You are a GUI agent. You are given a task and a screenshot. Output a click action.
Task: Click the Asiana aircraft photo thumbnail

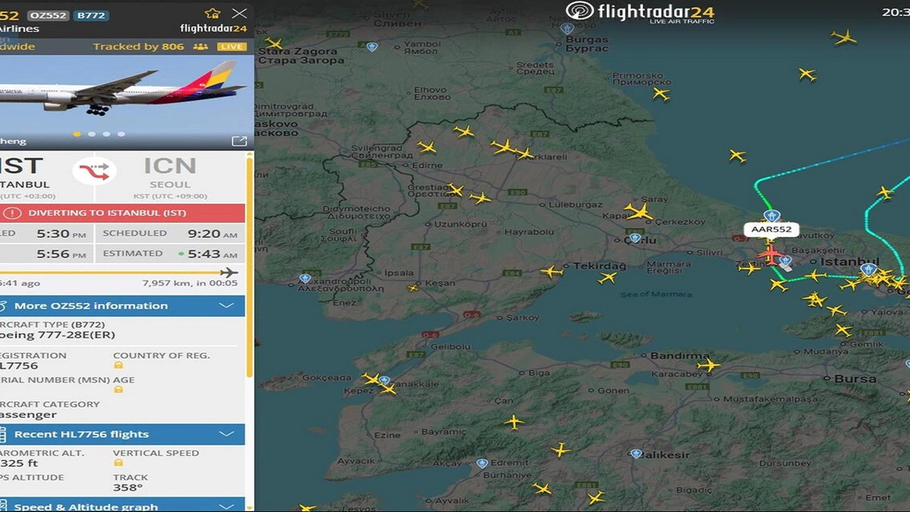127,102
